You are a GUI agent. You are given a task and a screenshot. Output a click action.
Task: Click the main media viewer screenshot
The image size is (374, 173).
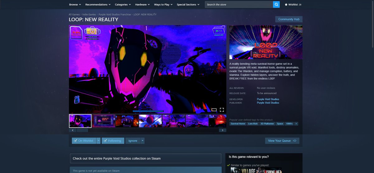pyautogui.click(x=148, y=69)
